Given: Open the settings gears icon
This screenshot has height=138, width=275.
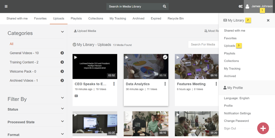Looking at the screenshot, I should tap(241, 6).
